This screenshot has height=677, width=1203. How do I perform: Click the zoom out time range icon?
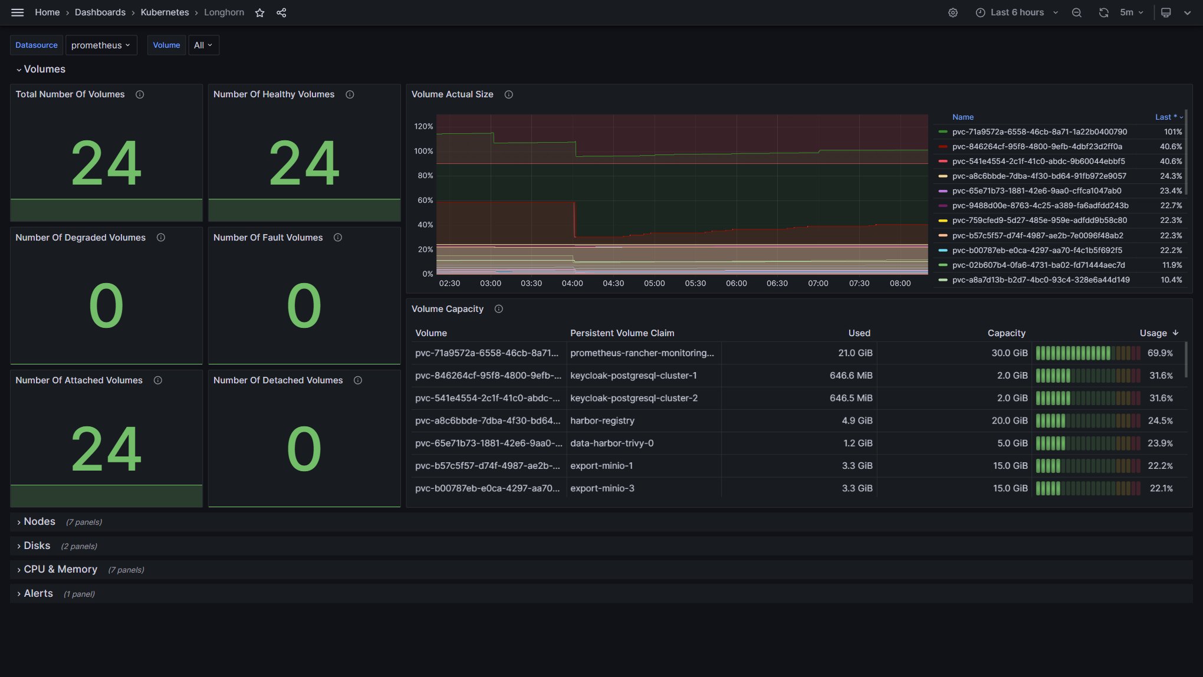(x=1076, y=12)
